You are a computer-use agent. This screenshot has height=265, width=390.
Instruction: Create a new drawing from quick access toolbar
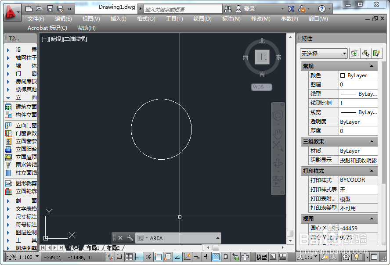pos(29,9)
